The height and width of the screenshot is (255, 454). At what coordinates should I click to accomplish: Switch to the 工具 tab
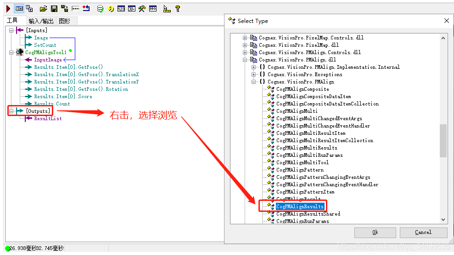click(x=12, y=21)
